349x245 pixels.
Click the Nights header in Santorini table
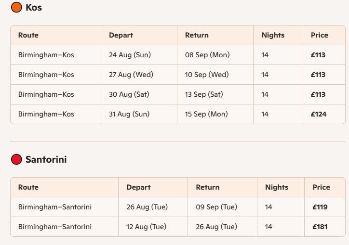277,187
